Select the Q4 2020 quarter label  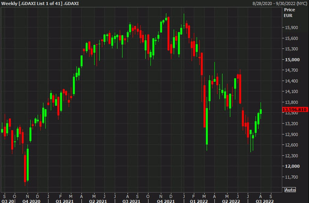point(31,201)
